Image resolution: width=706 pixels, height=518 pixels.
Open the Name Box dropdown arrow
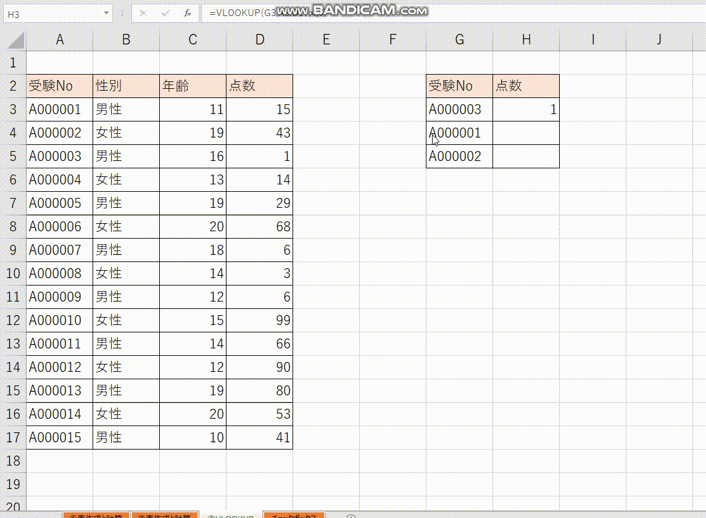pyautogui.click(x=105, y=12)
